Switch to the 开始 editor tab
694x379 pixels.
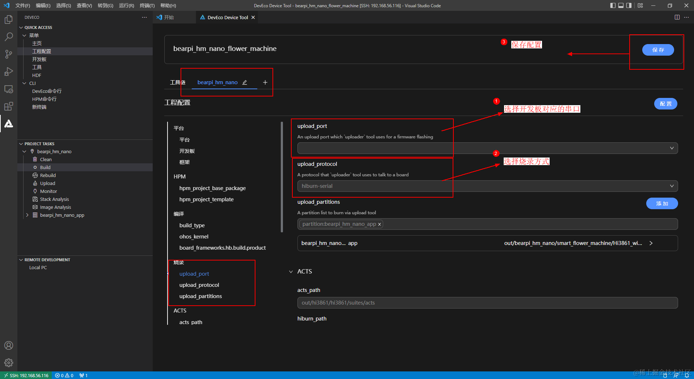click(169, 17)
